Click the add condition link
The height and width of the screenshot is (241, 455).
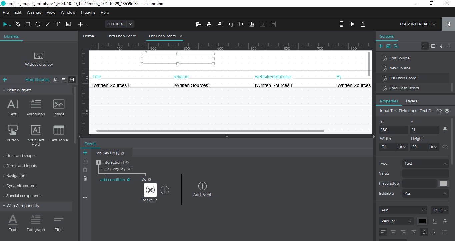click(113, 180)
